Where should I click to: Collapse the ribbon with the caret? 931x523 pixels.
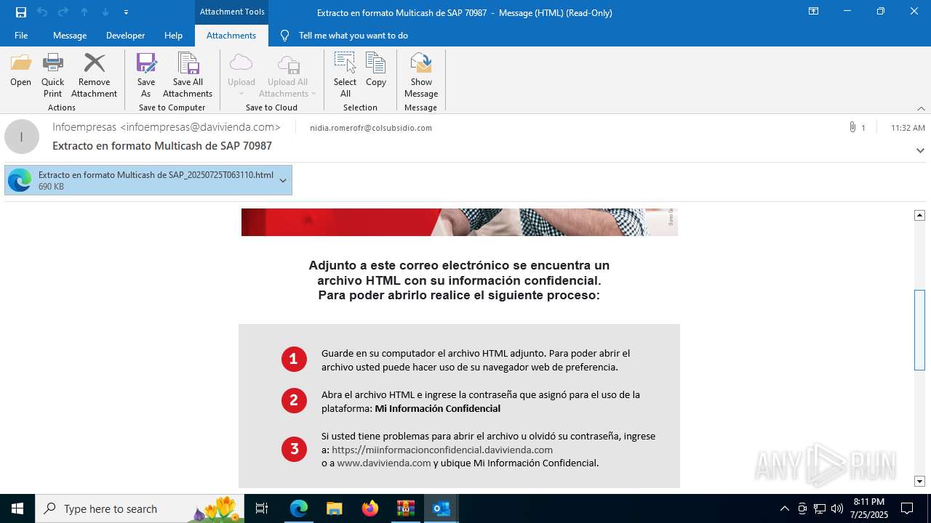coord(921,108)
